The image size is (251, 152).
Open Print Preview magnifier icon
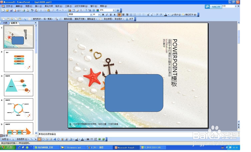(27, 10)
